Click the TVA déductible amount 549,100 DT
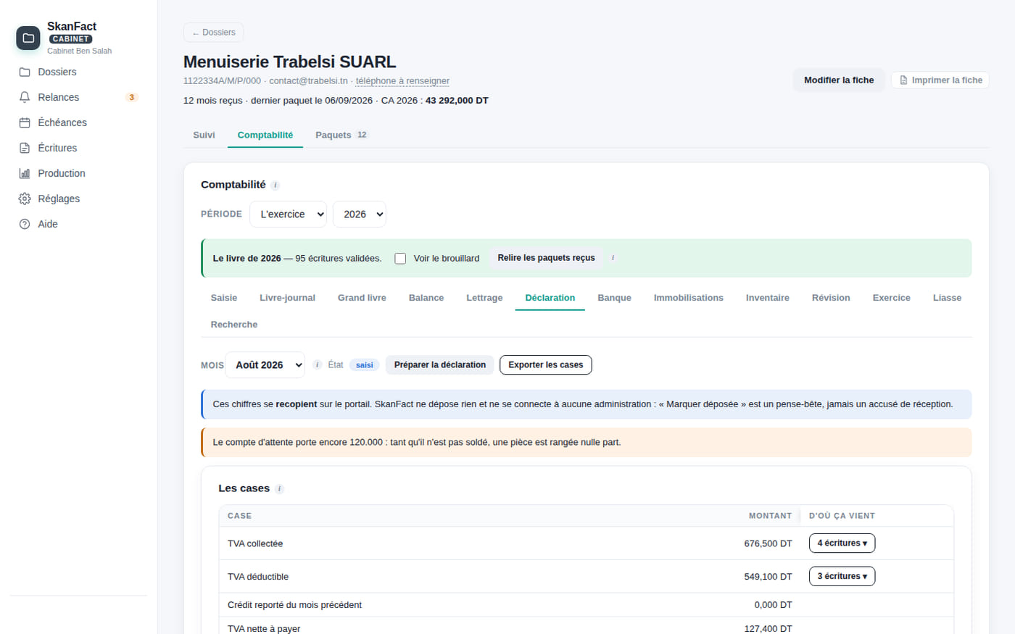This screenshot has height=634, width=1015. (x=768, y=577)
